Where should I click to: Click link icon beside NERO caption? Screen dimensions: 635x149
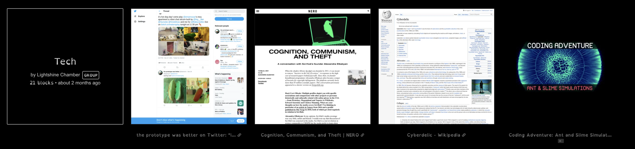pyautogui.click(x=362, y=135)
